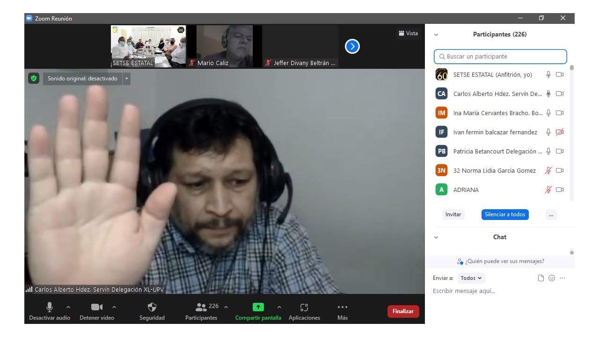The height and width of the screenshot is (337, 599).
Task: Click the chat file attachment icon
Action: click(x=541, y=278)
